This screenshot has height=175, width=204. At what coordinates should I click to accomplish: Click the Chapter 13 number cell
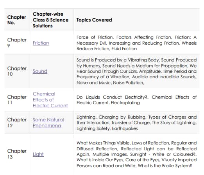click(17, 154)
